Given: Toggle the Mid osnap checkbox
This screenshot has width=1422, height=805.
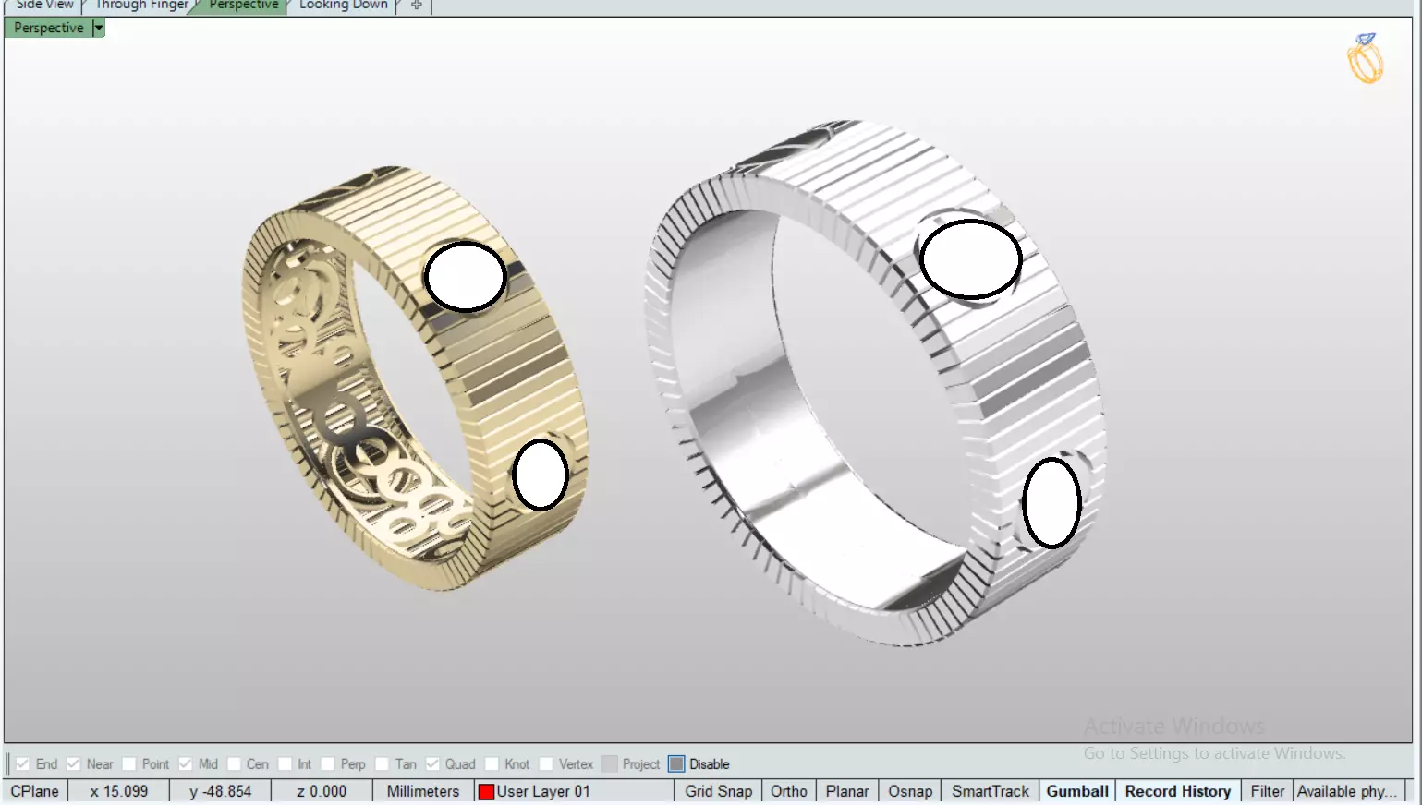Looking at the screenshot, I should coord(186,764).
